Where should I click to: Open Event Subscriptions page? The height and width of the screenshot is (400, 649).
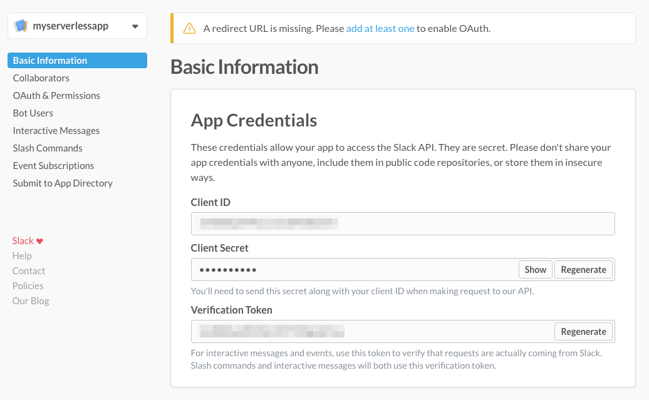[53, 165]
